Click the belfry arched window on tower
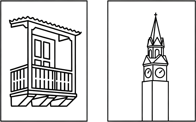 click(x=155, y=52)
